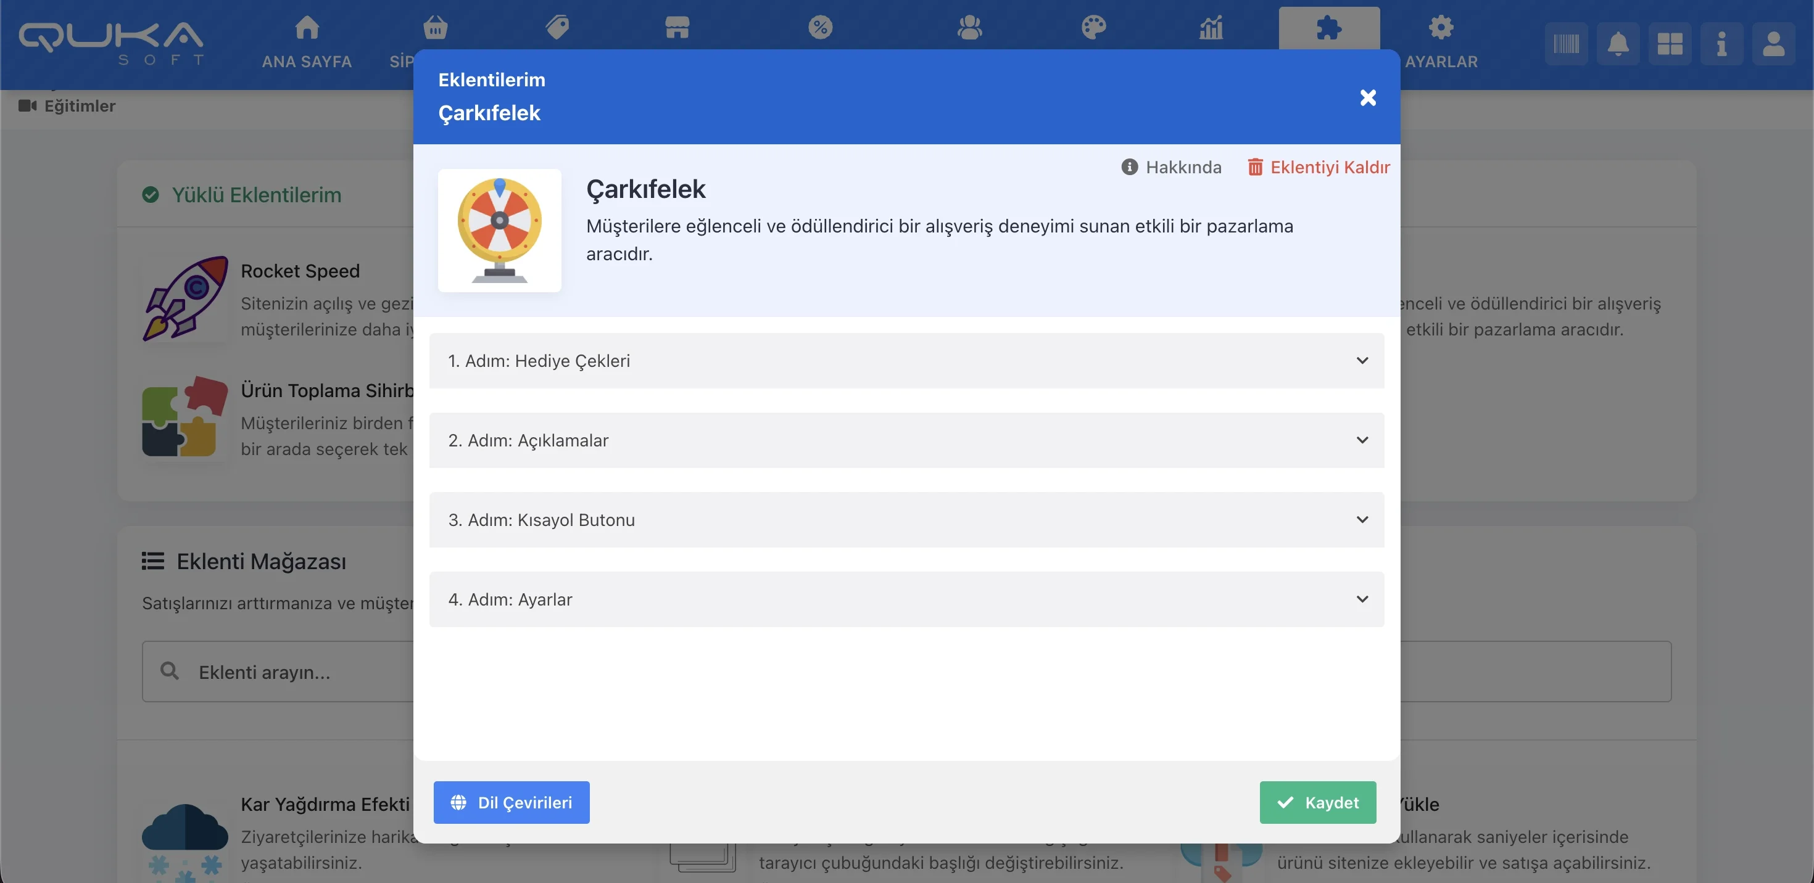Go to ANA SAYFA menu
Image resolution: width=1814 pixels, height=883 pixels.
[307, 42]
